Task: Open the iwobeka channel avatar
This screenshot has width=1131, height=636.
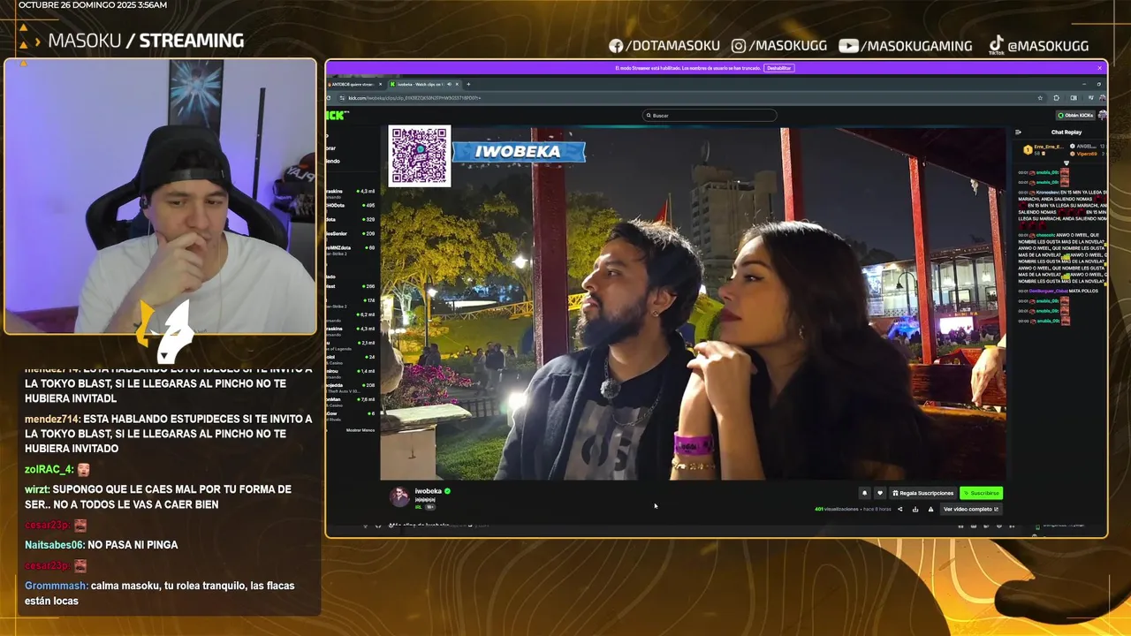Action: (x=399, y=496)
